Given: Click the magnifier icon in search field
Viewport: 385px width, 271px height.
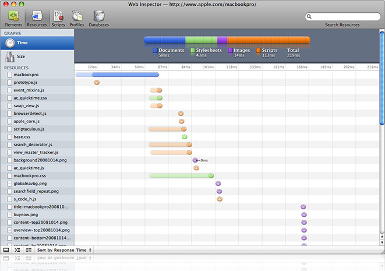Looking at the screenshot, I should click(x=309, y=17).
